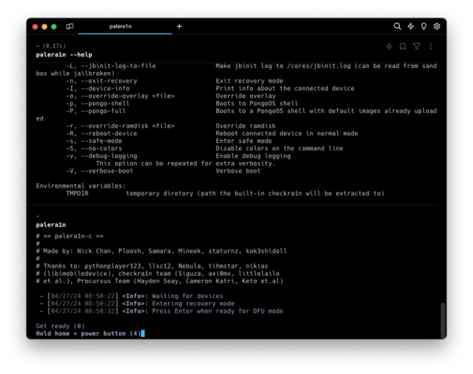Click the lightning bolt icon in the title bar
This screenshot has width=473, height=374.
click(410, 26)
